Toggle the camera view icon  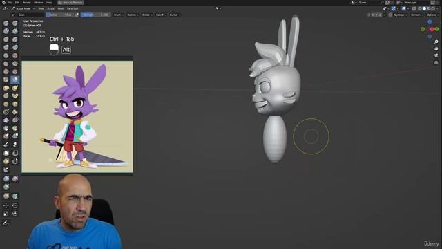tap(436, 55)
